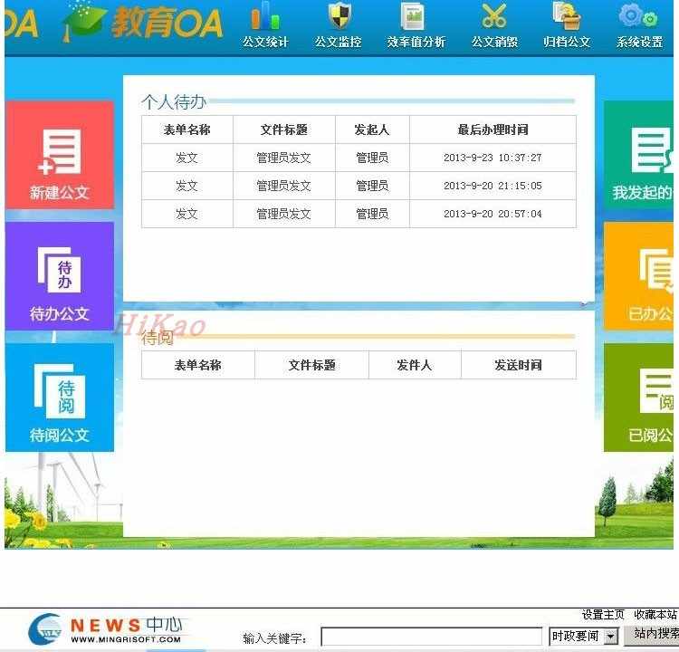Click 管理员发文 in the 10:37:27 row
679x652 pixels.
[x=283, y=158]
